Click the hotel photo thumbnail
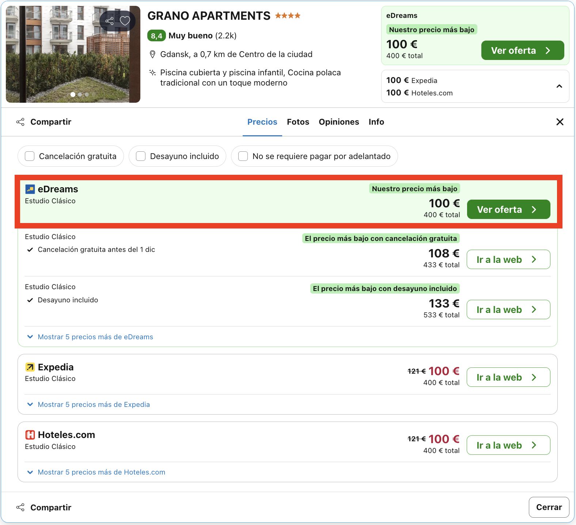This screenshot has width=576, height=525. click(73, 54)
